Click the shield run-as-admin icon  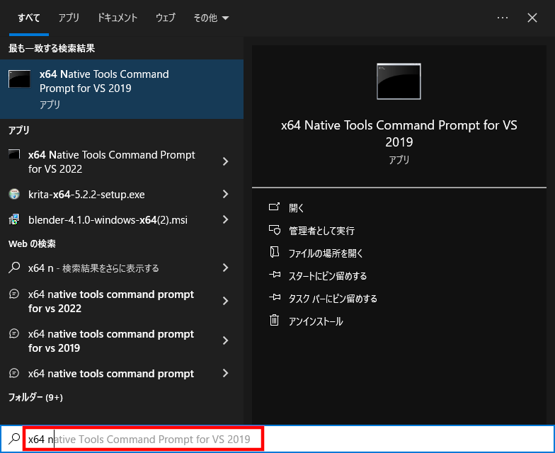pos(275,230)
